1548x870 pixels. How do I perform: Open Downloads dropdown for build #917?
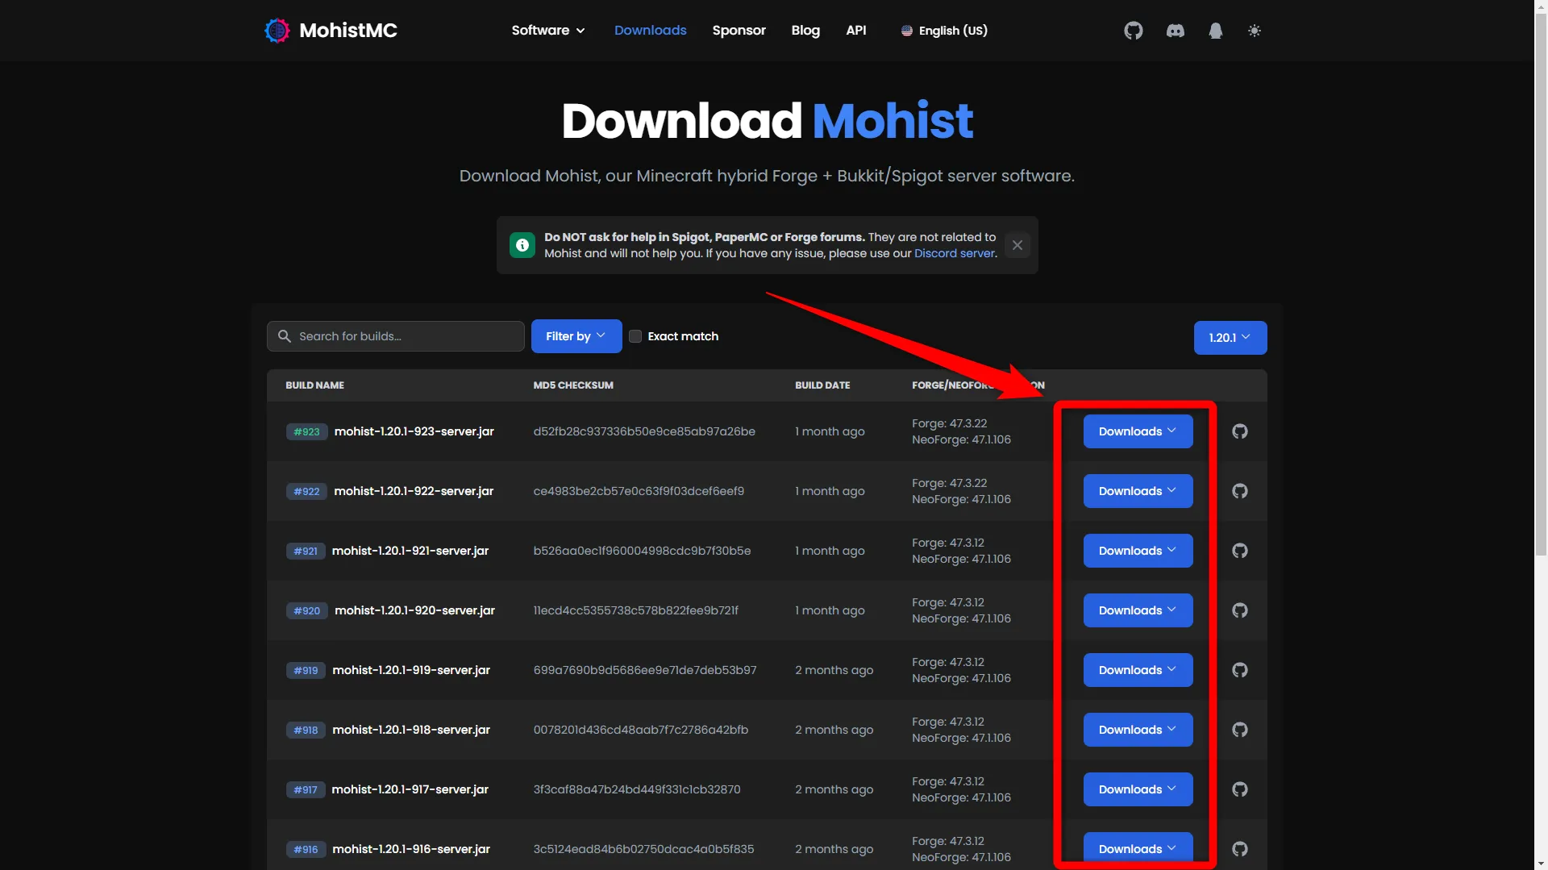point(1138,789)
